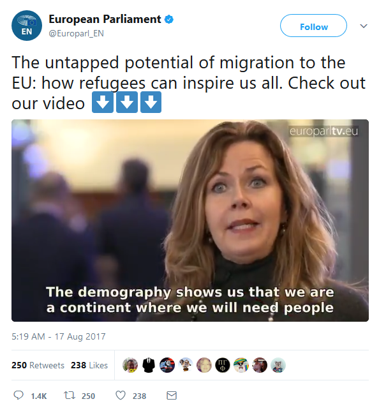Open the rainbow-colored avatar liker
The height and width of the screenshot is (413, 379).
pos(241,365)
